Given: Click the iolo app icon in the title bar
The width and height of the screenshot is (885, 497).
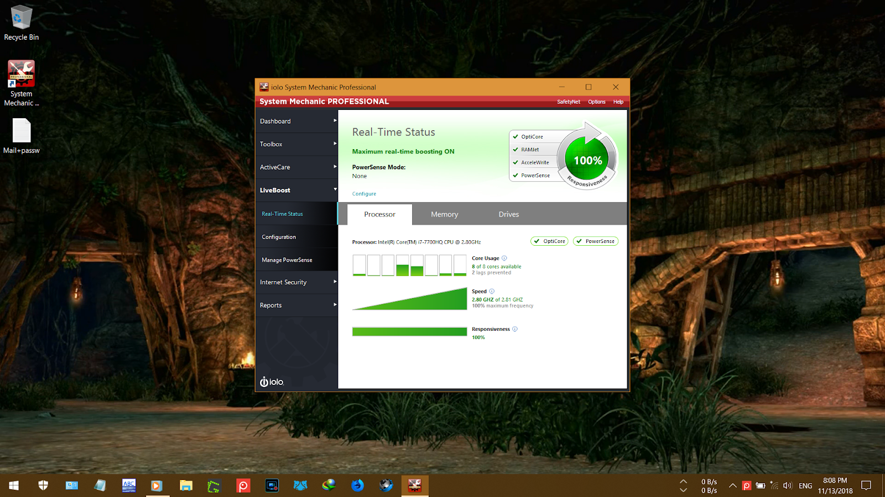Looking at the screenshot, I should [x=264, y=87].
